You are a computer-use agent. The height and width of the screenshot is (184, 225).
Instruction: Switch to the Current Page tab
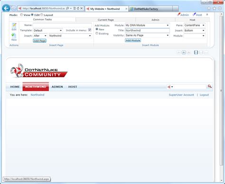click(106, 20)
